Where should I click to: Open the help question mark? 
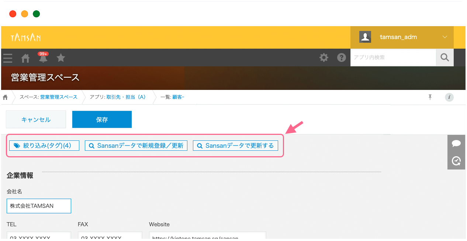(342, 57)
